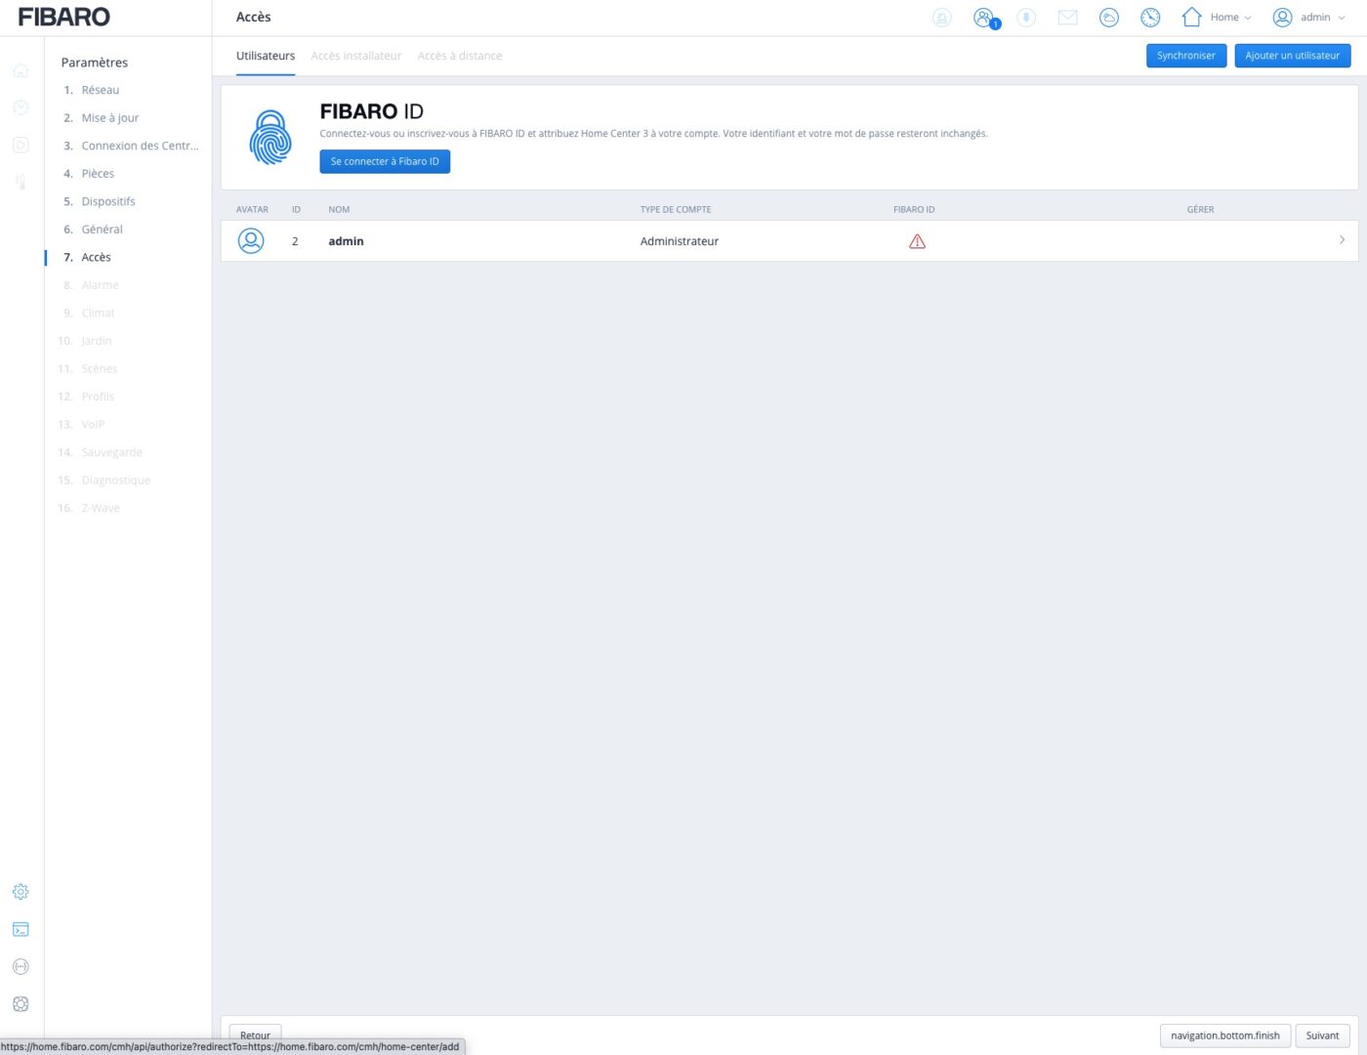Click the FIBARO ID column header
This screenshot has height=1055, width=1367.
point(914,209)
